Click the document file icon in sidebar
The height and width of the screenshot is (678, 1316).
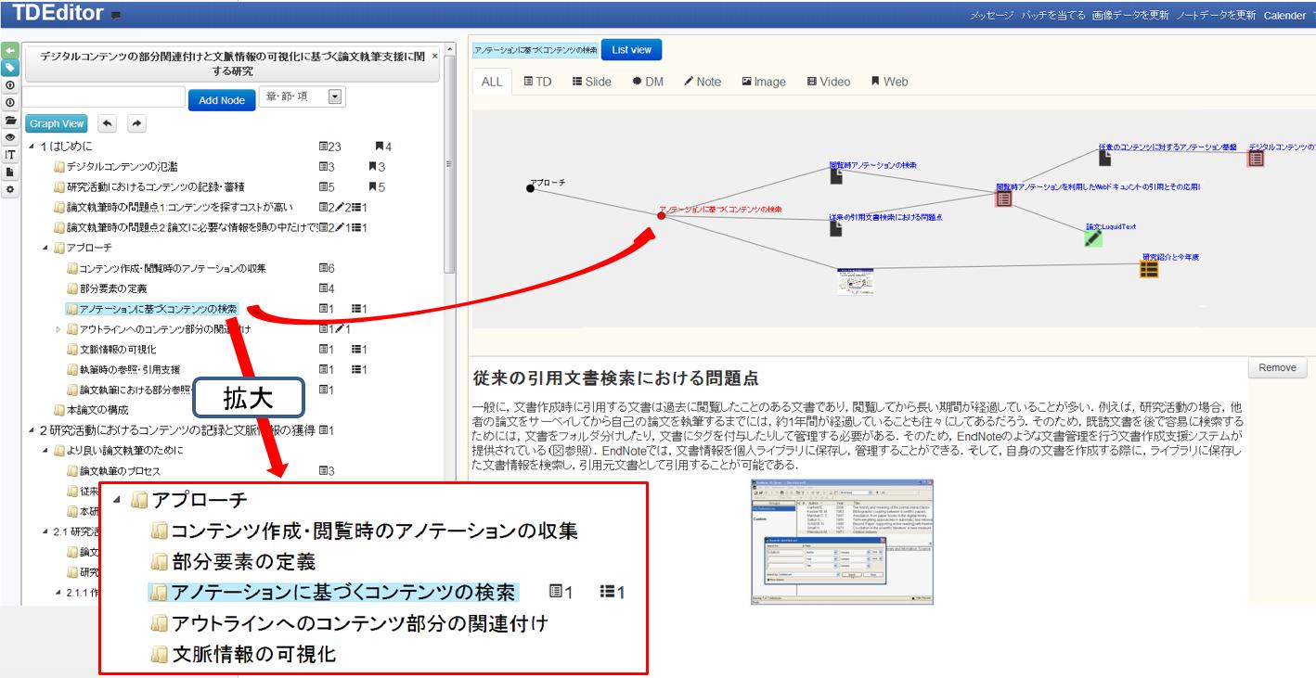[10, 173]
